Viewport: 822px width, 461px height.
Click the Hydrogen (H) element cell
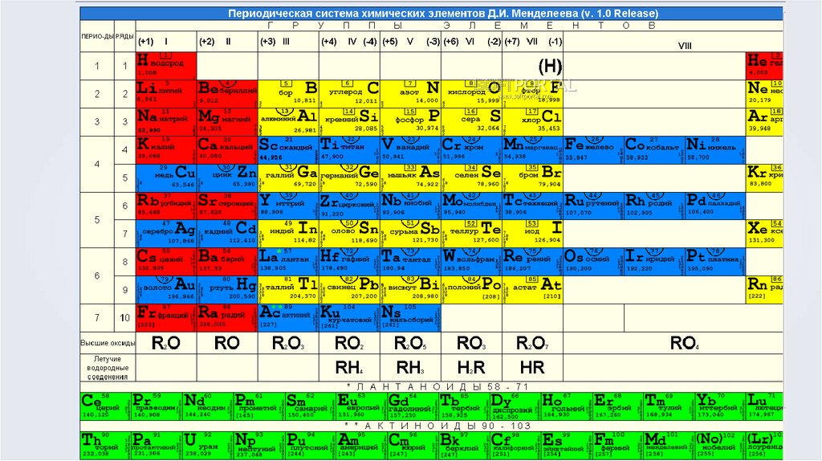point(166,66)
